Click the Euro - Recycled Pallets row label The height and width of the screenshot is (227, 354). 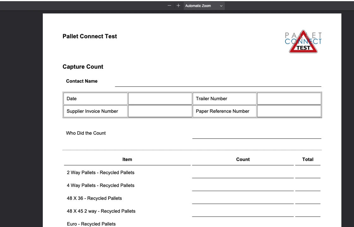(91, 224)
